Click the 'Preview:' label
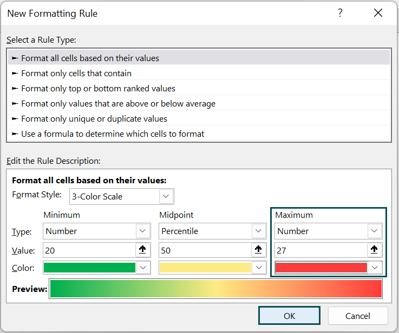This screenshot has width=399, height=333. point(30,289)
